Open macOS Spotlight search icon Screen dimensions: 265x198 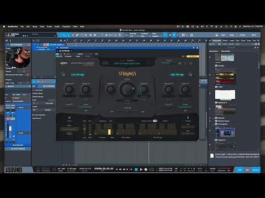[231, 26]
